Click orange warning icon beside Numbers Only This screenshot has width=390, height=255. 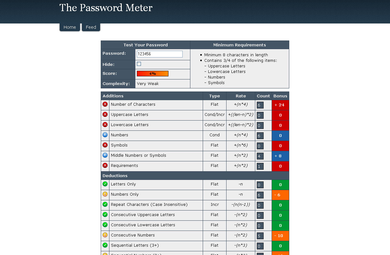(105, 194)
